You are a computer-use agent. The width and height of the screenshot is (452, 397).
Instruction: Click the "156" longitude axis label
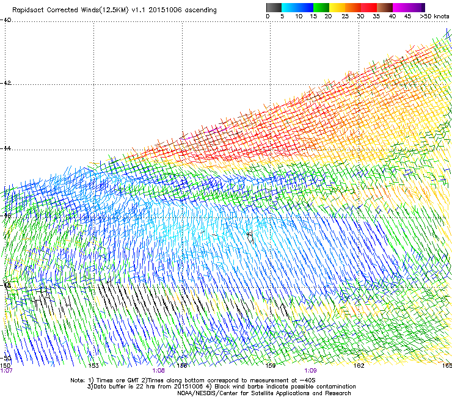coord(182,366)
